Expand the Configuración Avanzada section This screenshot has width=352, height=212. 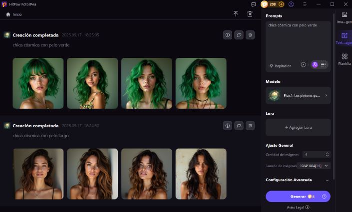(x=327, y=180)
